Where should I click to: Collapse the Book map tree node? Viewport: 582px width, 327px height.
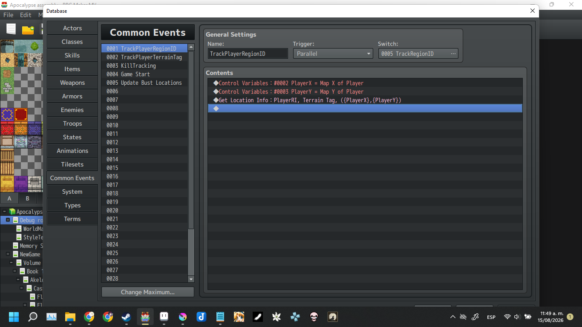click(15, 271)
